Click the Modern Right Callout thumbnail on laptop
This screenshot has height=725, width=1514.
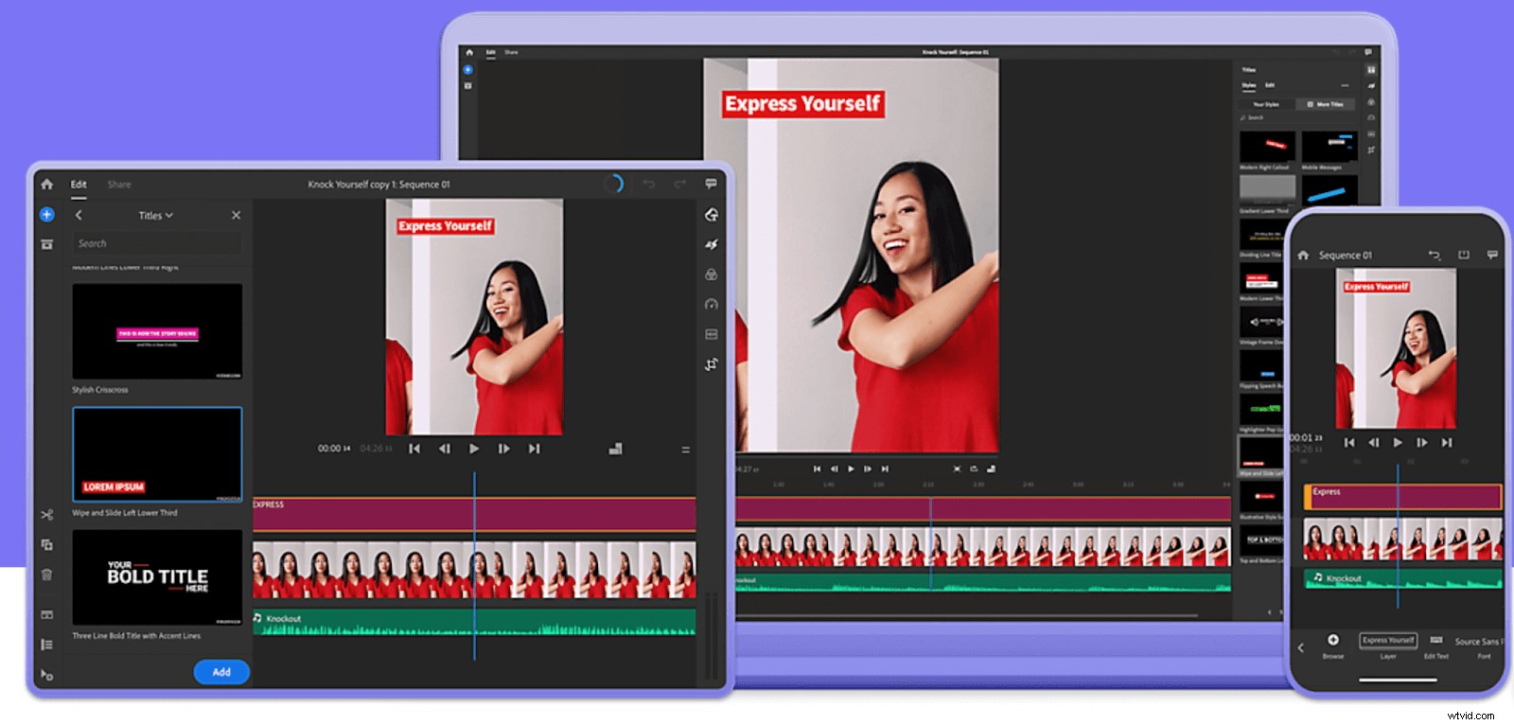1268,147
